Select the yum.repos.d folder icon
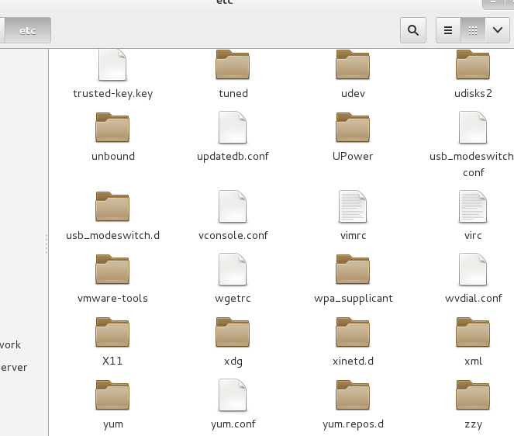 click(x=353, y=395)
